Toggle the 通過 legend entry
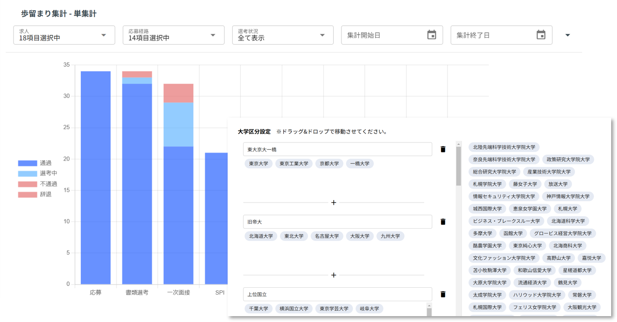The height and width of the screenshot is (322, 617). [35, 163]
